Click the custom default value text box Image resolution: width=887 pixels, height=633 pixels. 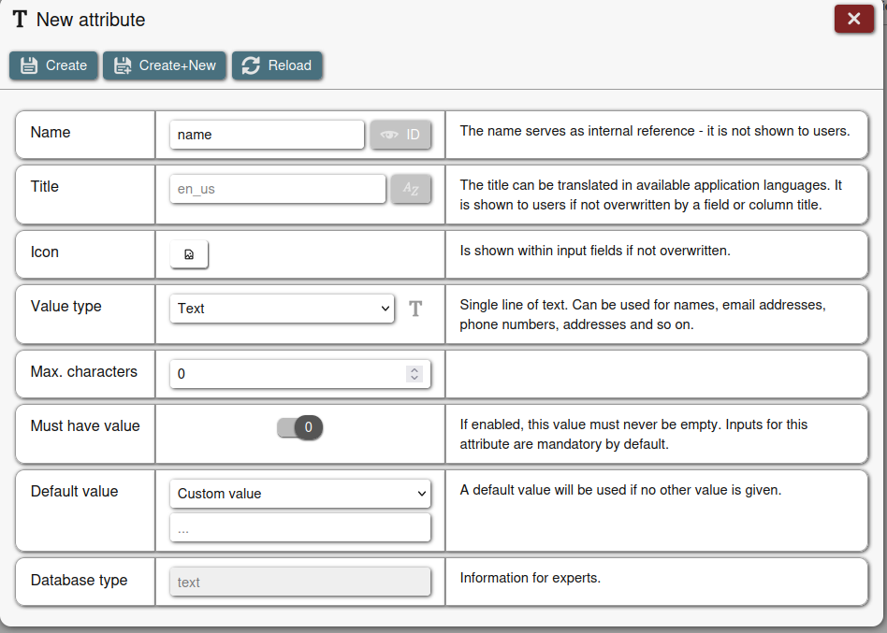299,528
